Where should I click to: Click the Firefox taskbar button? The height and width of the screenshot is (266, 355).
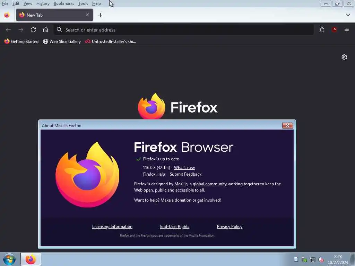click(31, 259)
